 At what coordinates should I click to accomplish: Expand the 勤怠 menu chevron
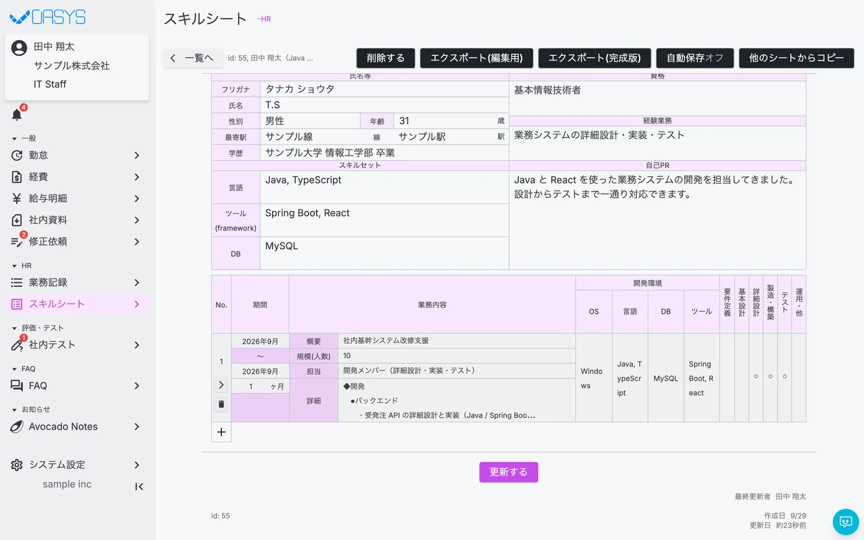coord(137,155)
